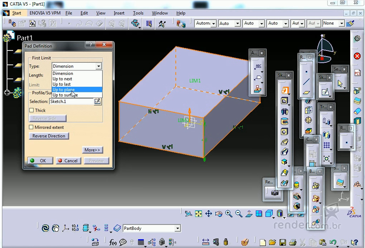The image size is (365, 248).
Task: Click the Formula f(x) icon
Action: pos(113,242)
